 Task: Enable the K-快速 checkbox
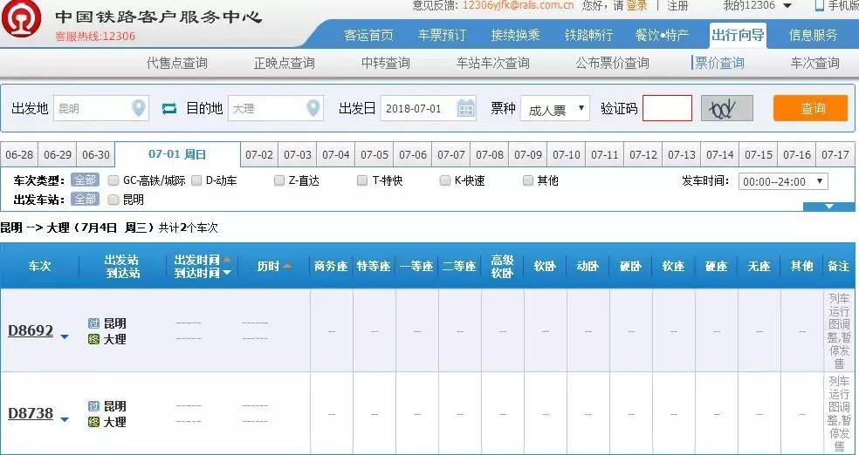(x=445, y=180)
